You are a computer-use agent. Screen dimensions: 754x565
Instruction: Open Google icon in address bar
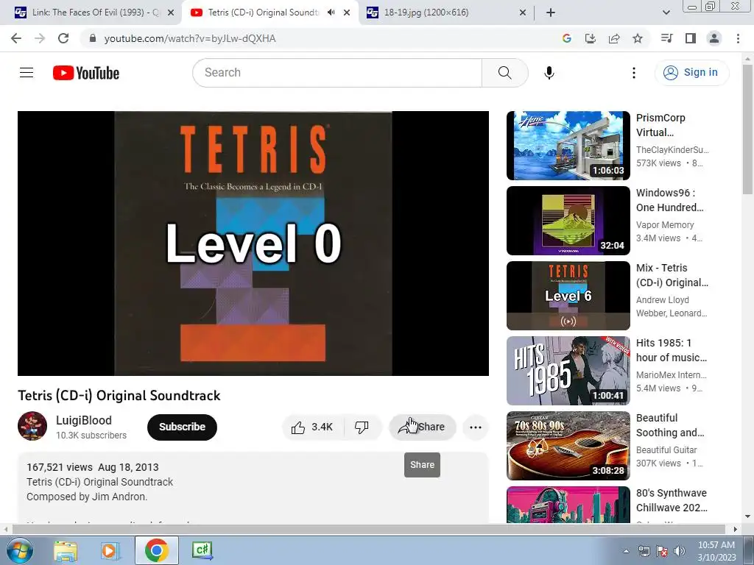566,38
